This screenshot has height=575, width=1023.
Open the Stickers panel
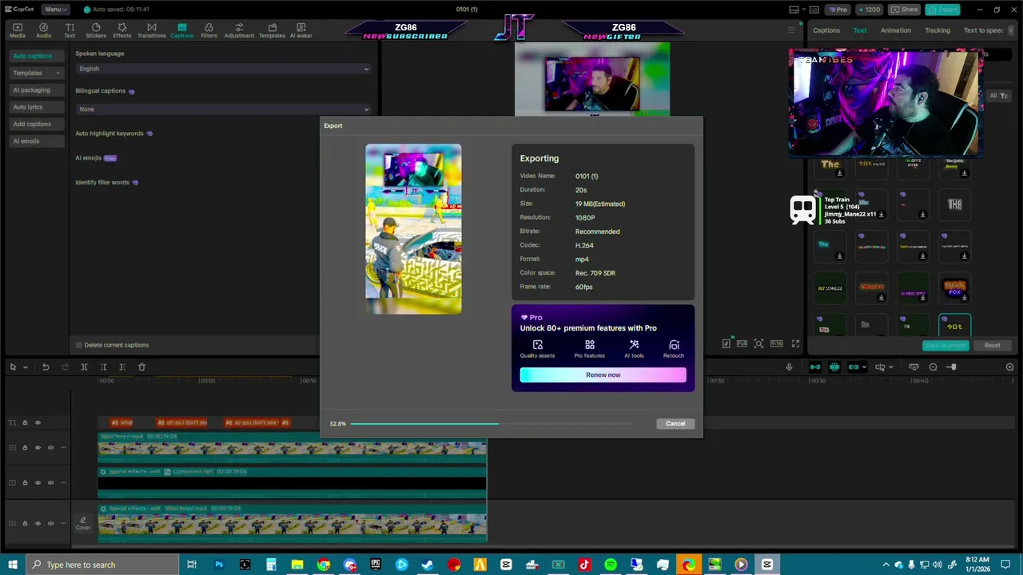coord(96,30)
